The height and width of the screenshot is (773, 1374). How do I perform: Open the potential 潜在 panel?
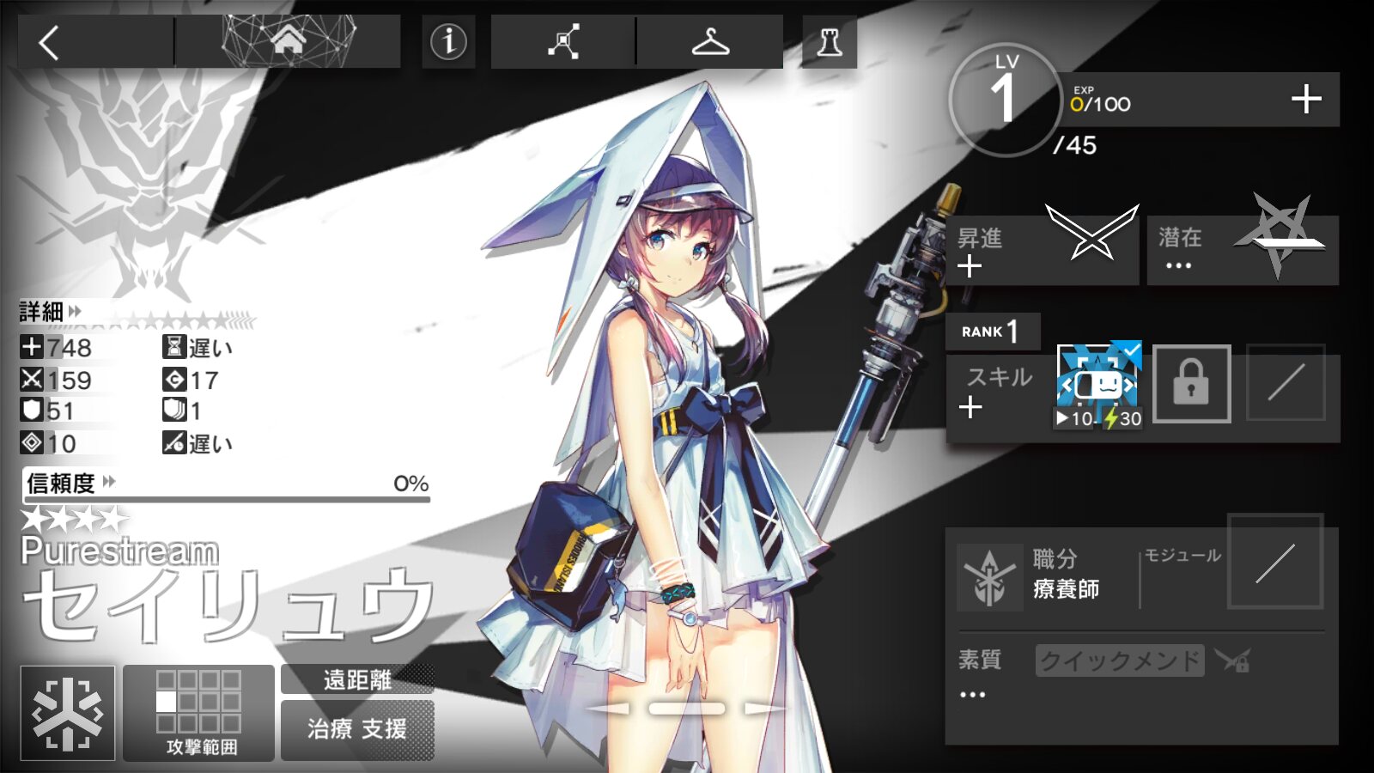coord(1243,251)
